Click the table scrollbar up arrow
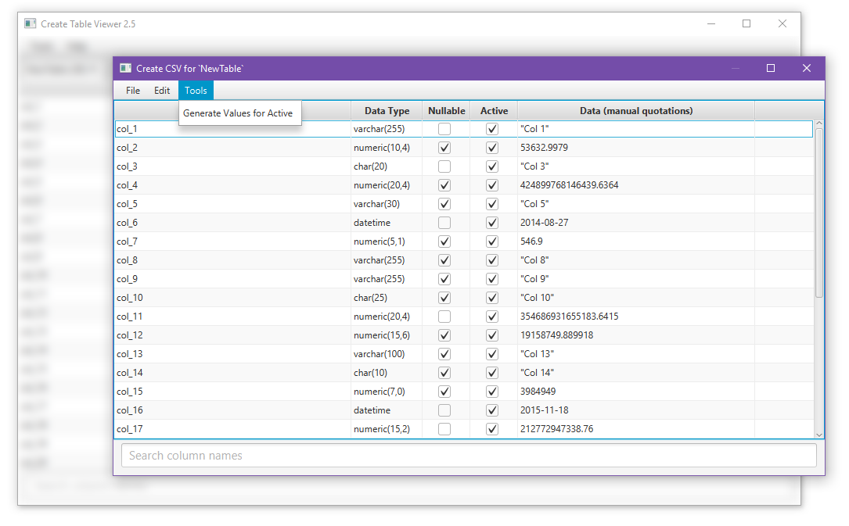 tap(818, 123)
